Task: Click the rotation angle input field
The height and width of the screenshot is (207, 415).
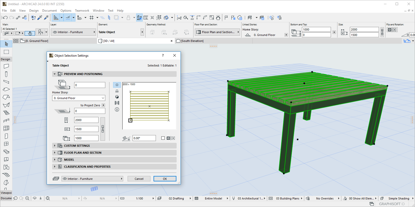Action: [144, 138]
